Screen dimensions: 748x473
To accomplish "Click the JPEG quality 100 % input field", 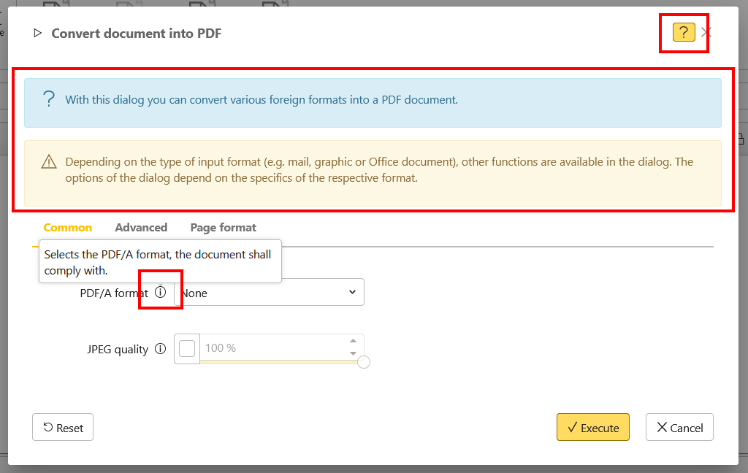I will click(270, 348).
